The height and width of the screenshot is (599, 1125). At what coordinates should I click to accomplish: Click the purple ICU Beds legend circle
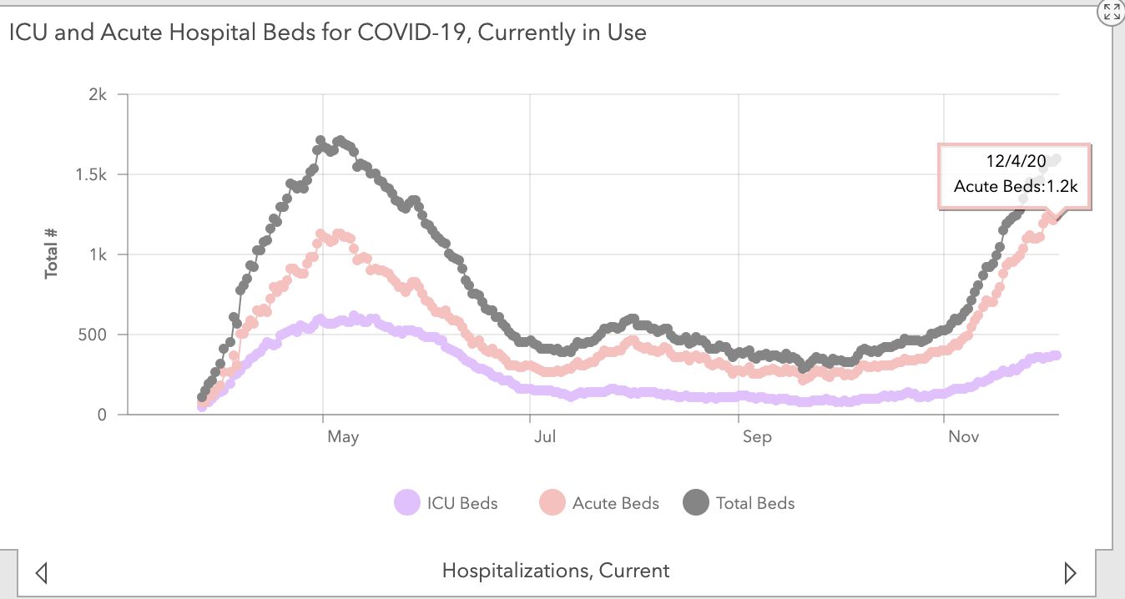point(406,503)
